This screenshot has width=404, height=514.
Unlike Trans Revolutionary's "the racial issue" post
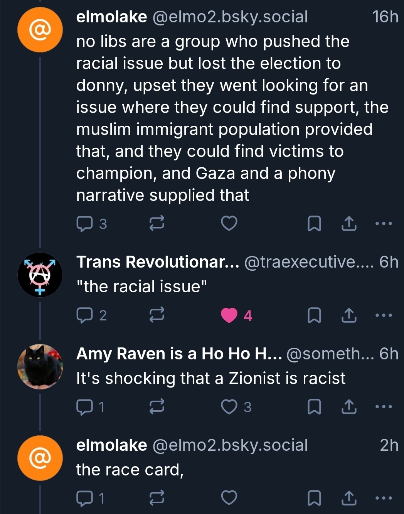(229, 315)
